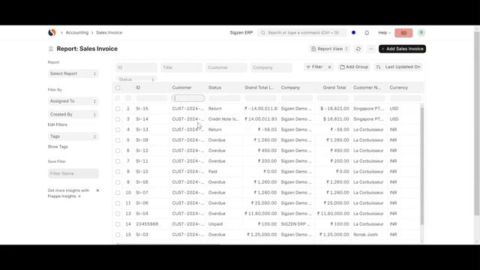The width and height of the screenshot is (480, 270).
Task: Click the Status column inline filter box
Action: tap(224, 98)
